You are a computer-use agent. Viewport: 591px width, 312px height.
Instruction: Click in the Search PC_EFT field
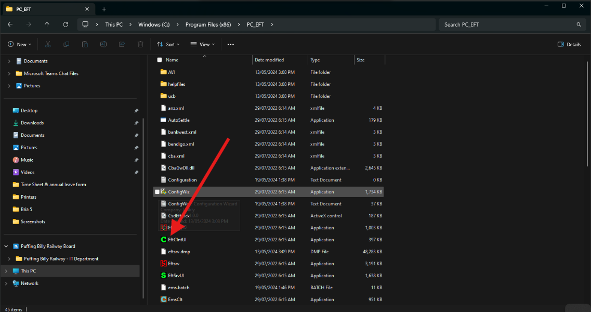pyautogui.click(x=508, y=24)
